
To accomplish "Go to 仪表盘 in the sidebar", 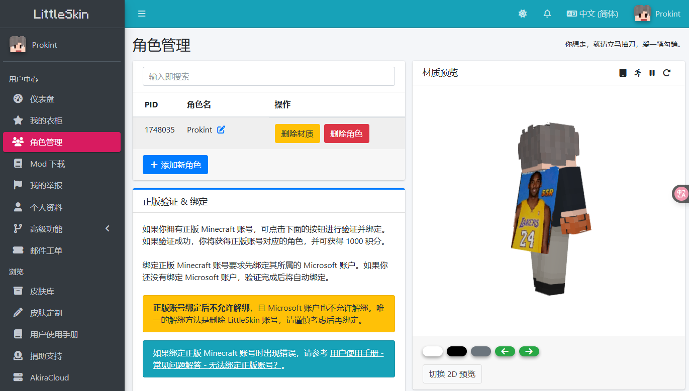I will [x=62, y=99].
